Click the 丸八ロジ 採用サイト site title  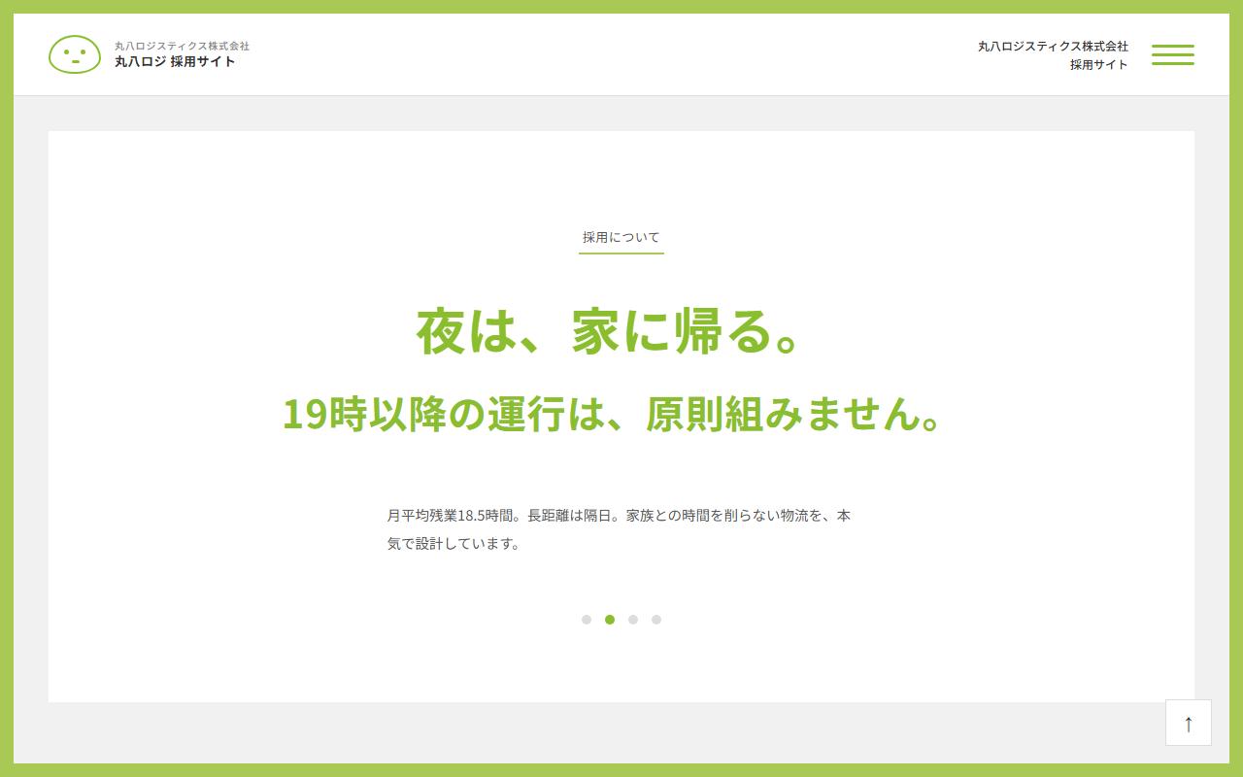(x=175, y=61)
